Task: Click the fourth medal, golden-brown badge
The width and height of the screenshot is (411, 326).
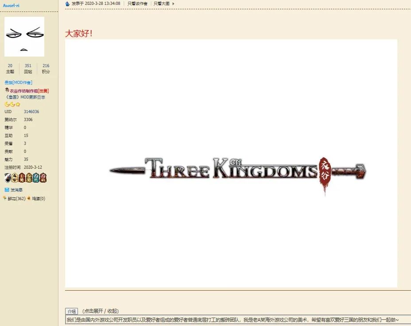Action: coord(29,178)
